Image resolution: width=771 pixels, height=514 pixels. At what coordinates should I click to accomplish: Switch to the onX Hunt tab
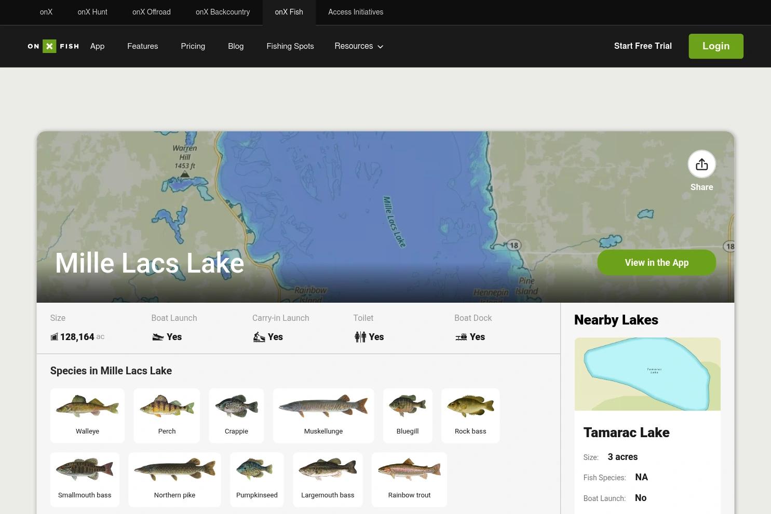(x=92, y=12)
